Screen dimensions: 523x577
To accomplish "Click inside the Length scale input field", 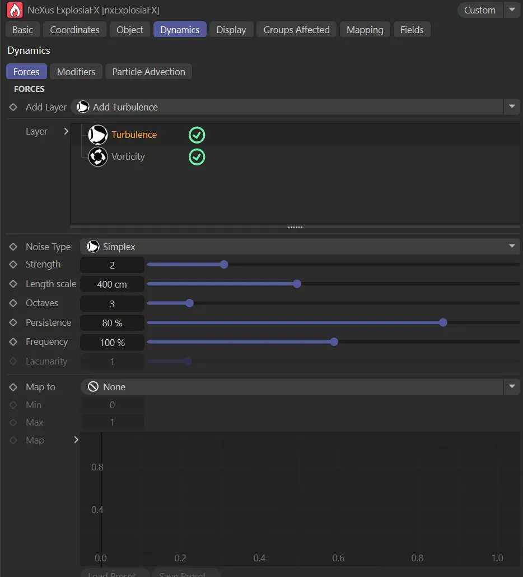I will (x=111, y=284).
